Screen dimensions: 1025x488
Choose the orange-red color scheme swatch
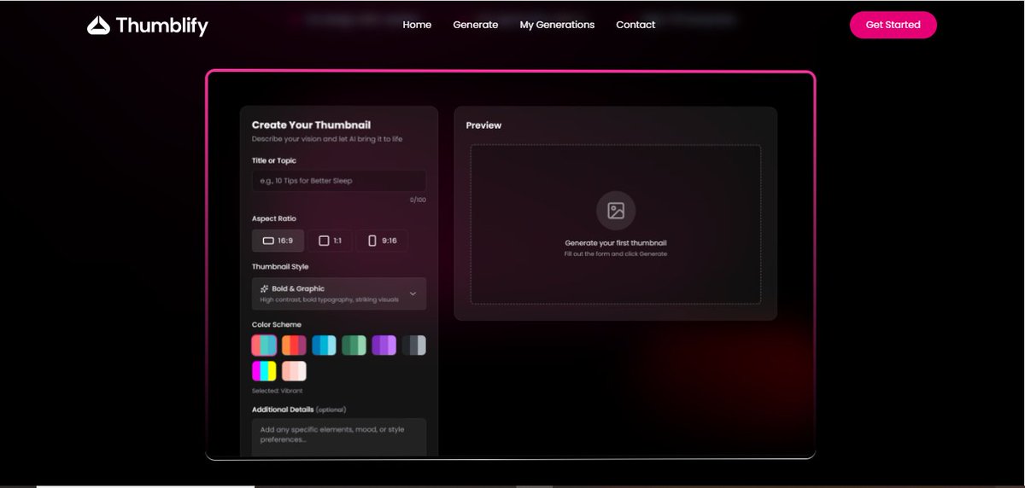294,345
